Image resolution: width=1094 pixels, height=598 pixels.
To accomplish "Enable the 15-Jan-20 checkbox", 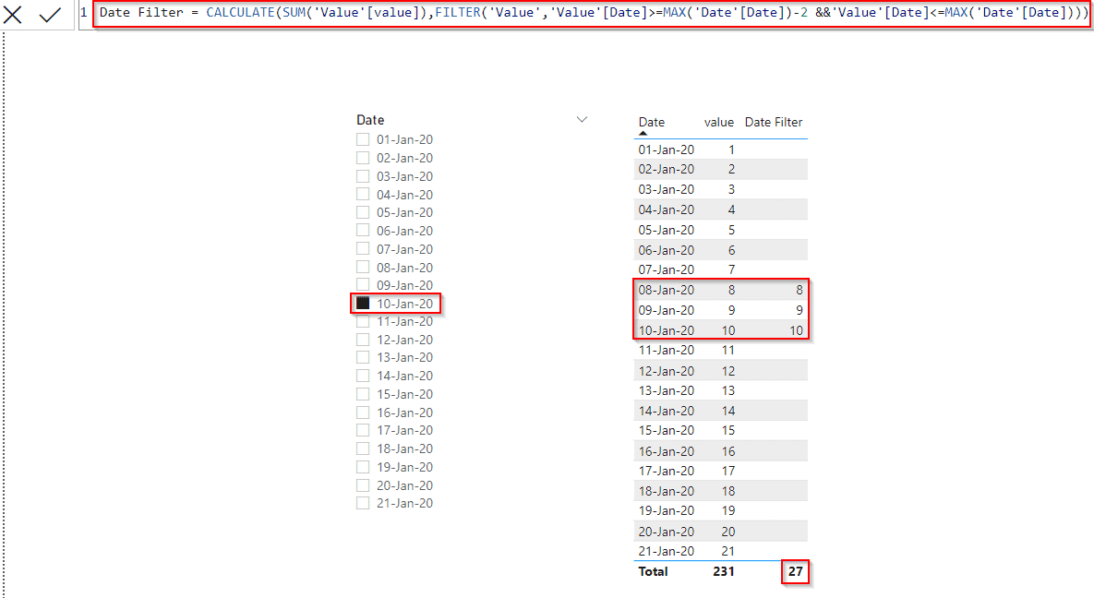I will tap(363, 393).
